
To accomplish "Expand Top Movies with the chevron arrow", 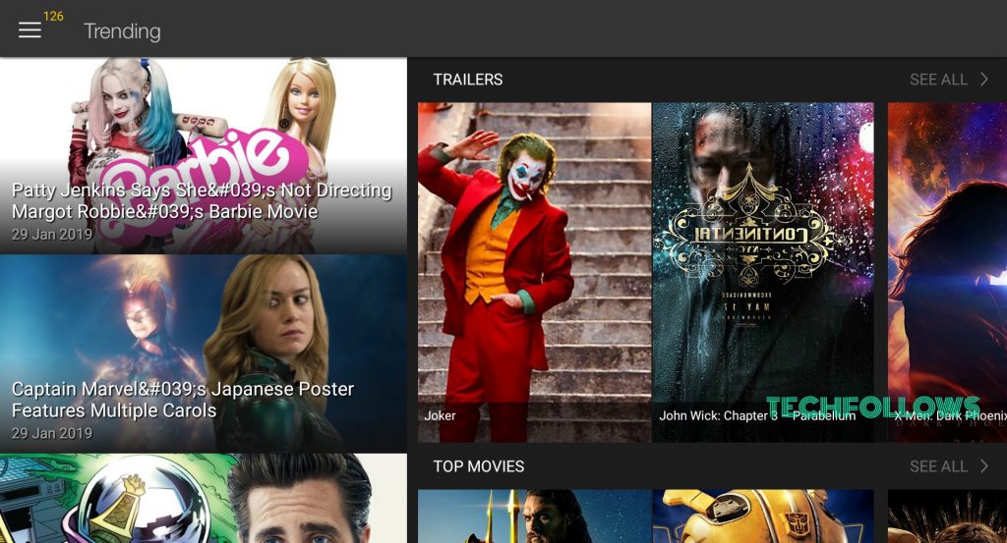I will pos(983,466).
